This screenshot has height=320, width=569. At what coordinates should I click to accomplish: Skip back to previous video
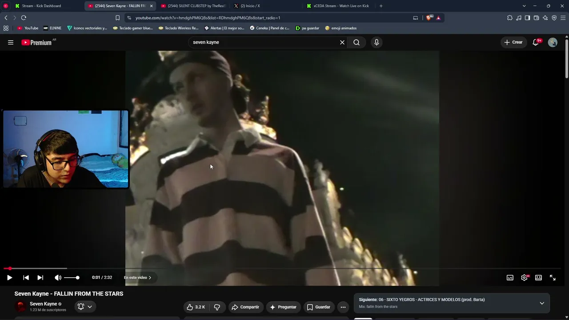(26, 277)
